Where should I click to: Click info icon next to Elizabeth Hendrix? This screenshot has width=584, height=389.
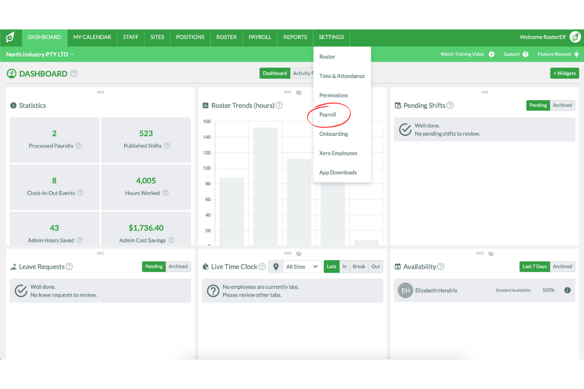pos(567,290)
